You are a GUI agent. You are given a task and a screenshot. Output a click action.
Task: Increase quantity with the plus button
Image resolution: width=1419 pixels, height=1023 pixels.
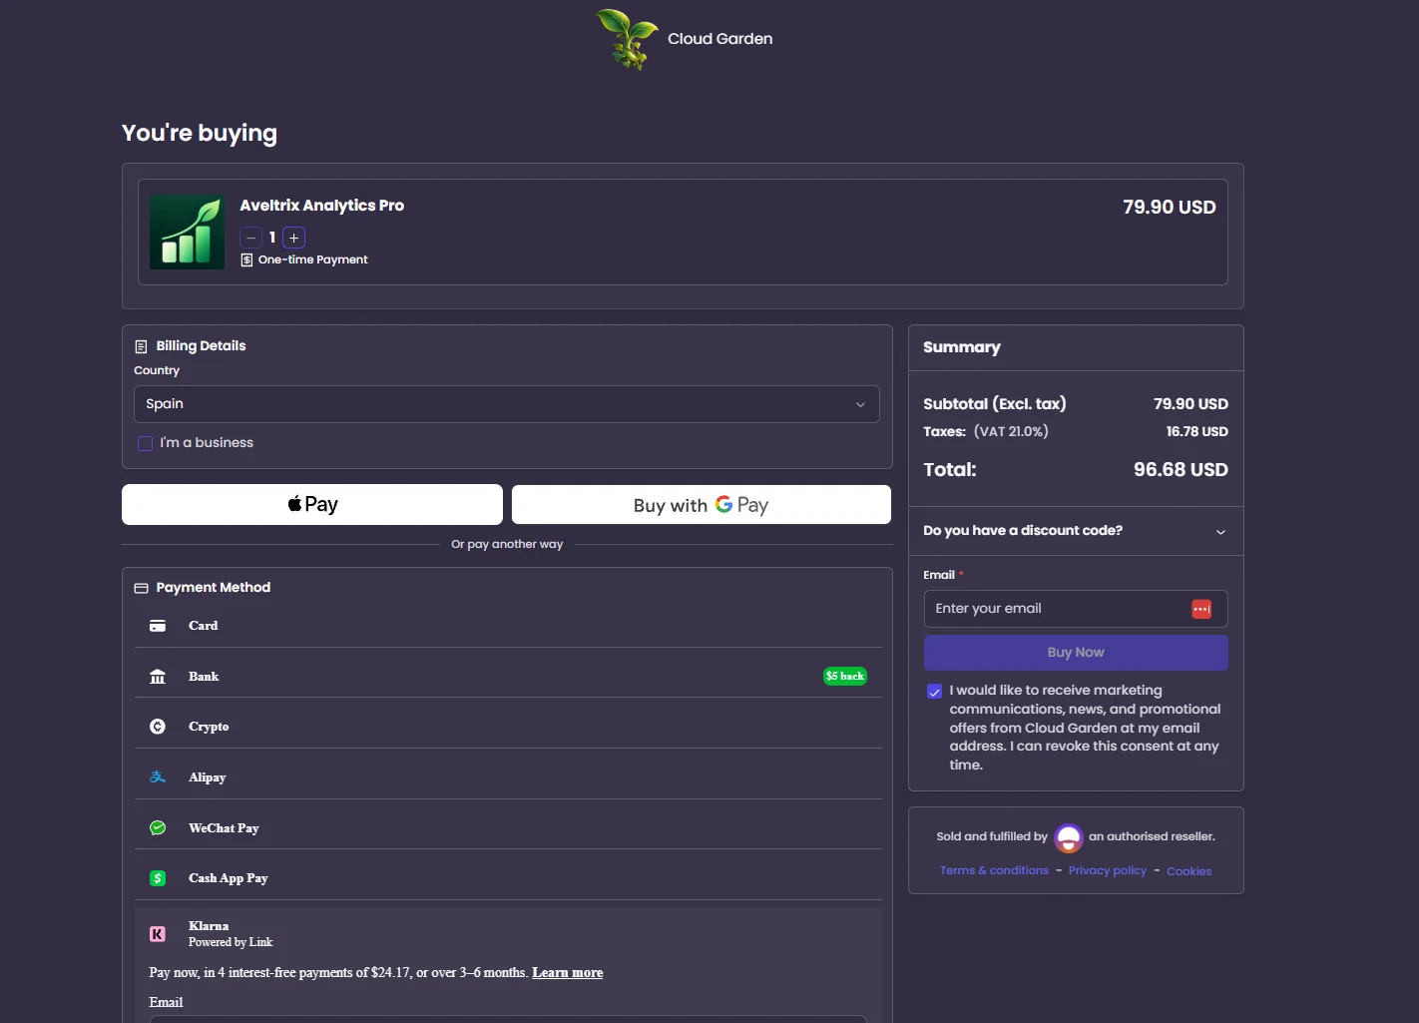click(x=293, y=238)
